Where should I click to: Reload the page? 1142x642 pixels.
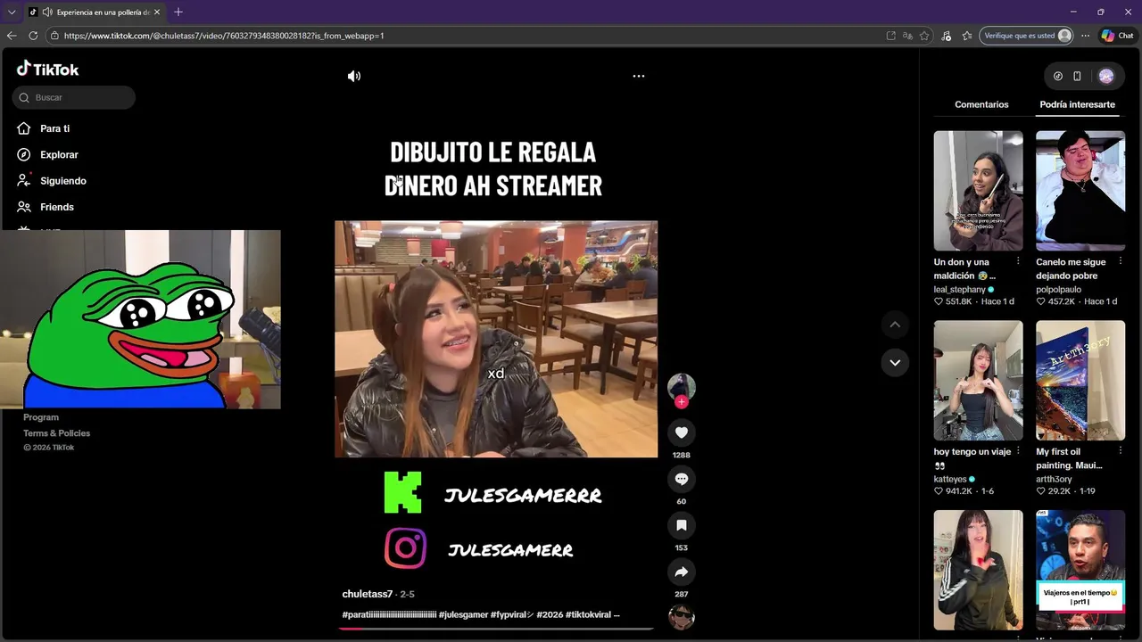coord(33,36)
